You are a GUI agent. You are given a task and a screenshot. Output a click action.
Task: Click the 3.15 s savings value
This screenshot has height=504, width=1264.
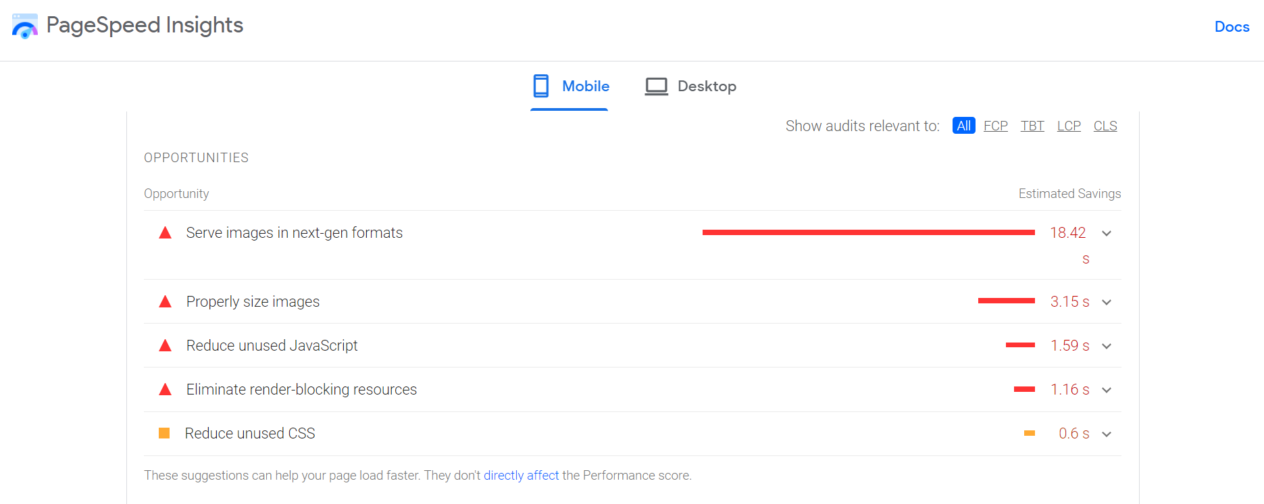1069,302
